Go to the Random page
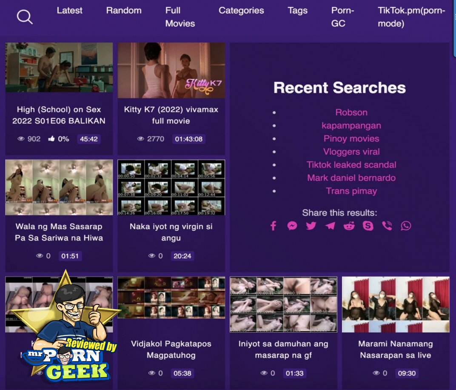This screenshot has width=456, height=390. tap(124, 11)
